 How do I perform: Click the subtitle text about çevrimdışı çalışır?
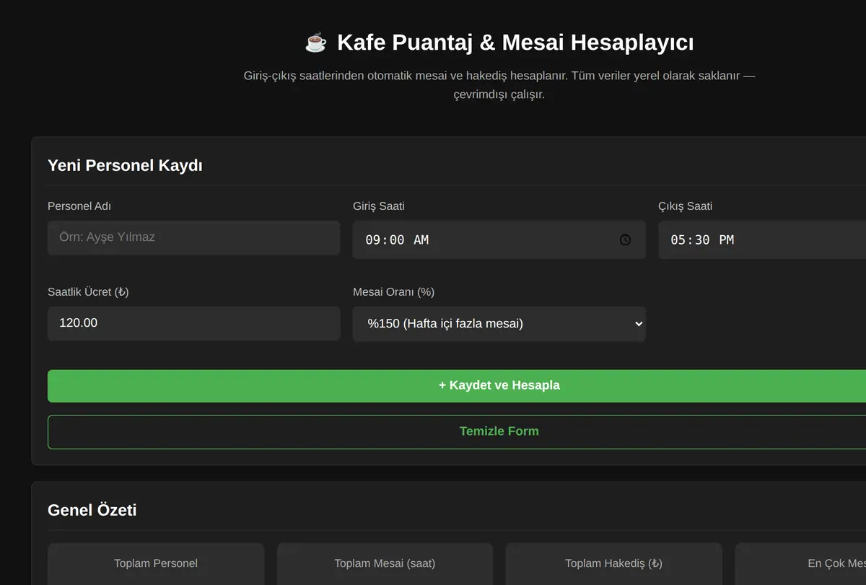499,84
